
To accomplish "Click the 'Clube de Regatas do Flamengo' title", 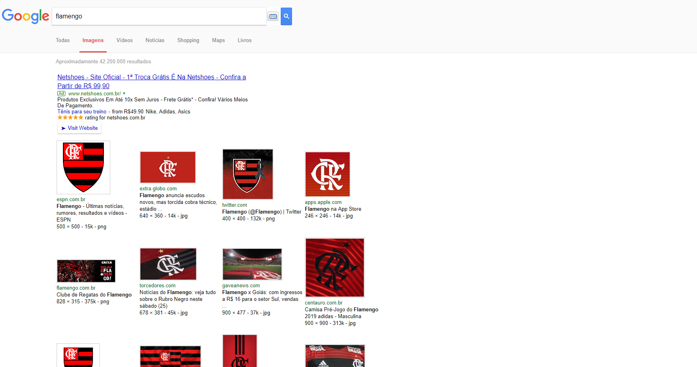I will point(94,295).
